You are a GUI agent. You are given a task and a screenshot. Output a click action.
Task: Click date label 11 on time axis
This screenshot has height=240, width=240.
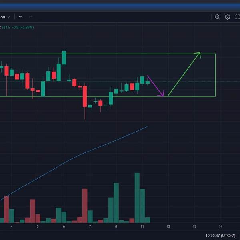142,226
